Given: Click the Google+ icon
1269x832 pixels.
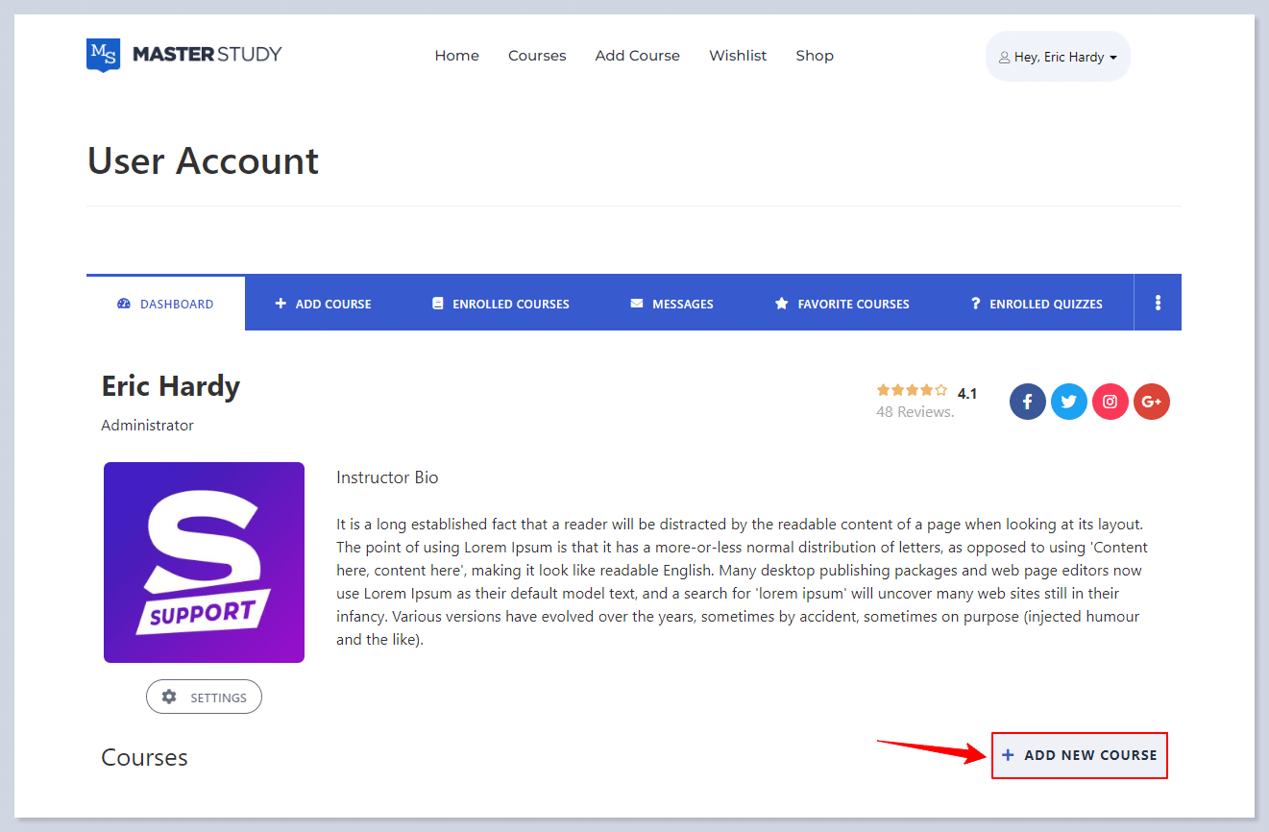Looking at the screenshot, I should [x=1151, y=402].
